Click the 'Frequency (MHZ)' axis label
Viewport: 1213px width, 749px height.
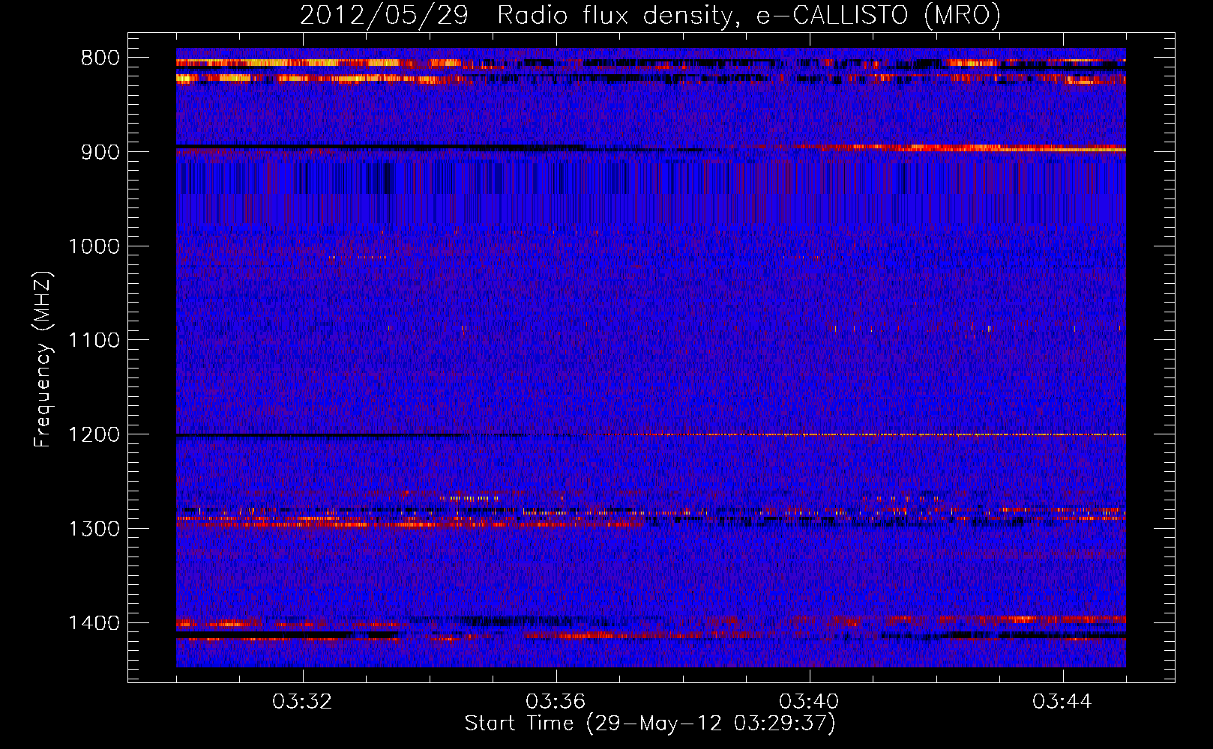click(43, 360)
